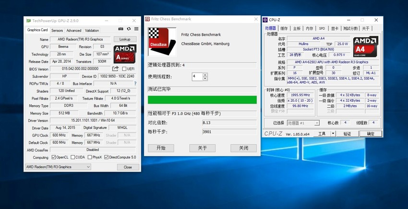Toggle the UEFI checkbox
The height and width of the screenshot is (209, 408).
124,69
